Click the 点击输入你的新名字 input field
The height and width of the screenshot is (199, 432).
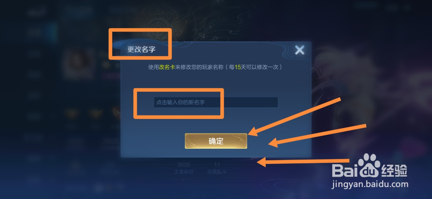pos(216,102)
